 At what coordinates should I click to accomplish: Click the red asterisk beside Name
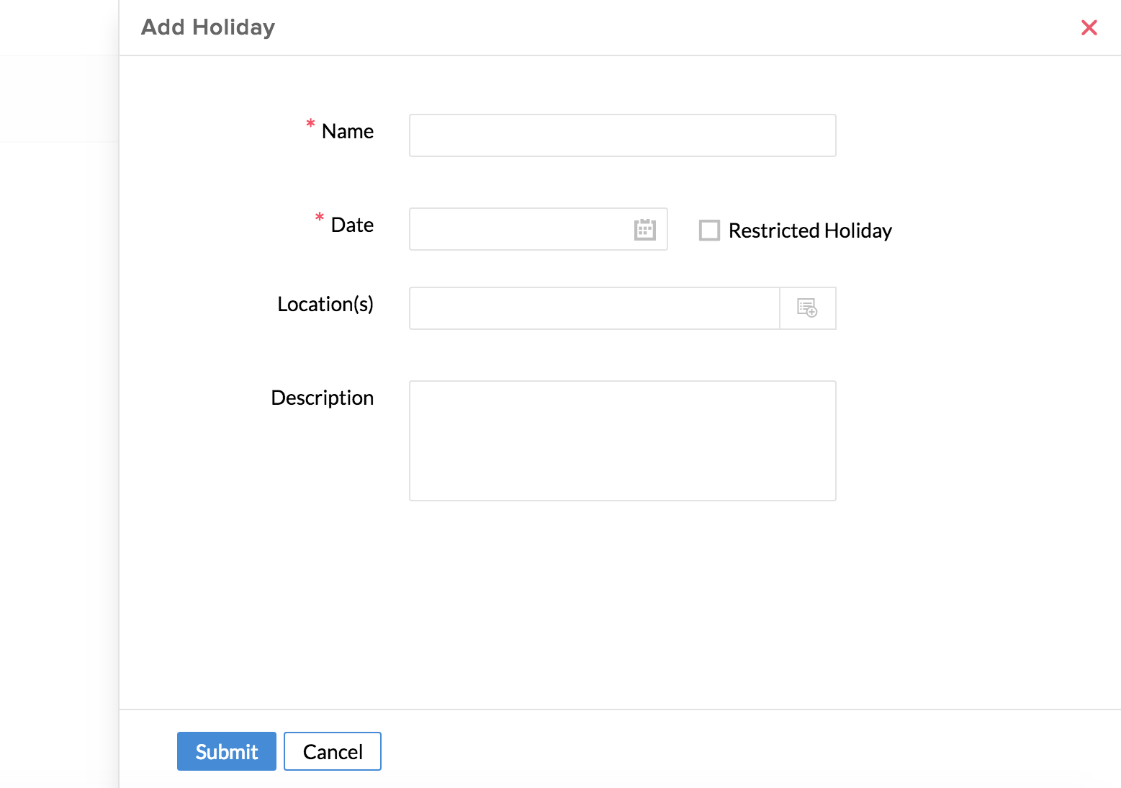pyautogui.click(x=310, y=124)
